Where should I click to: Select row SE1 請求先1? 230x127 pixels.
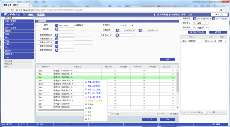coord(106,104)
